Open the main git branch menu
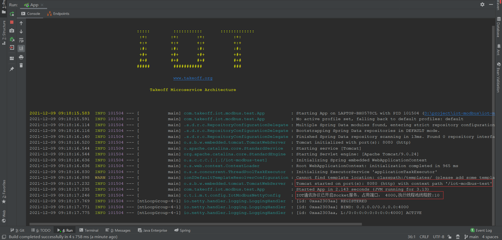This screenshot has height=240, width=502. [471, 237]
